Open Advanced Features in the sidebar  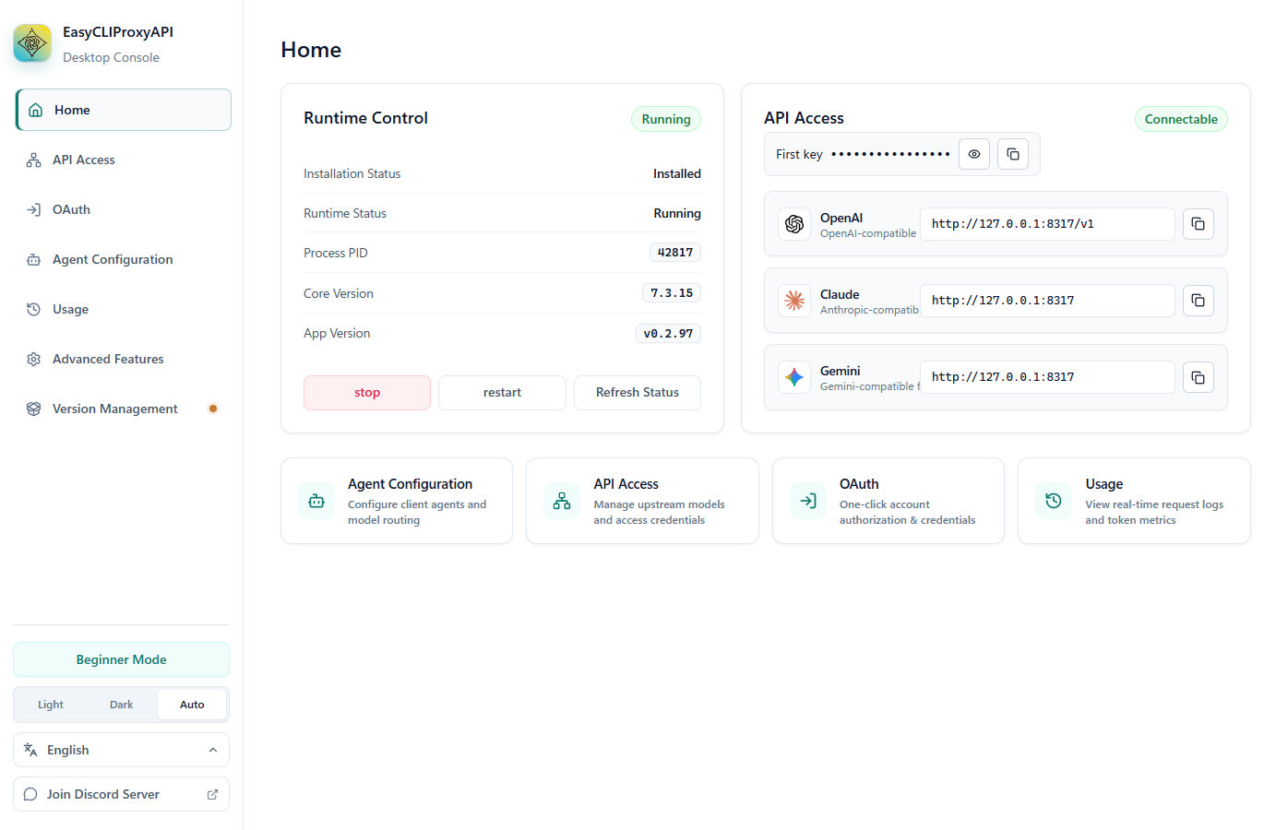tap(124, 359)
